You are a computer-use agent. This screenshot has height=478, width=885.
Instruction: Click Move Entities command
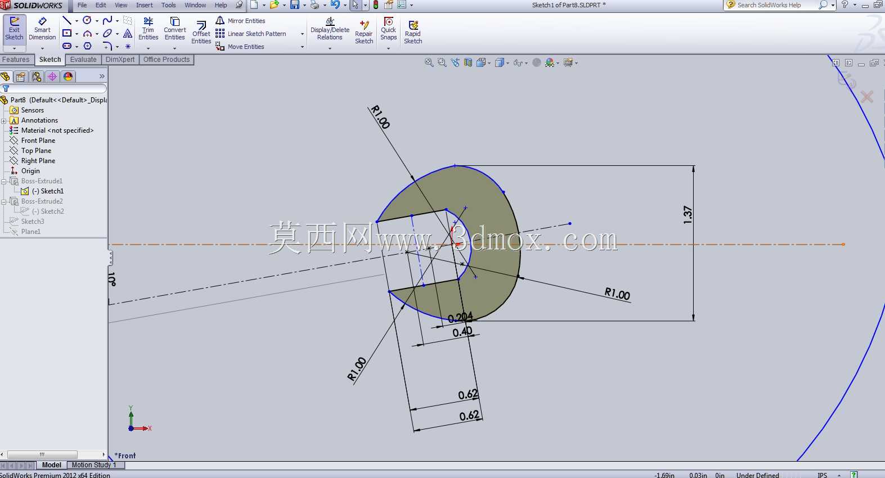click(240, 47)
